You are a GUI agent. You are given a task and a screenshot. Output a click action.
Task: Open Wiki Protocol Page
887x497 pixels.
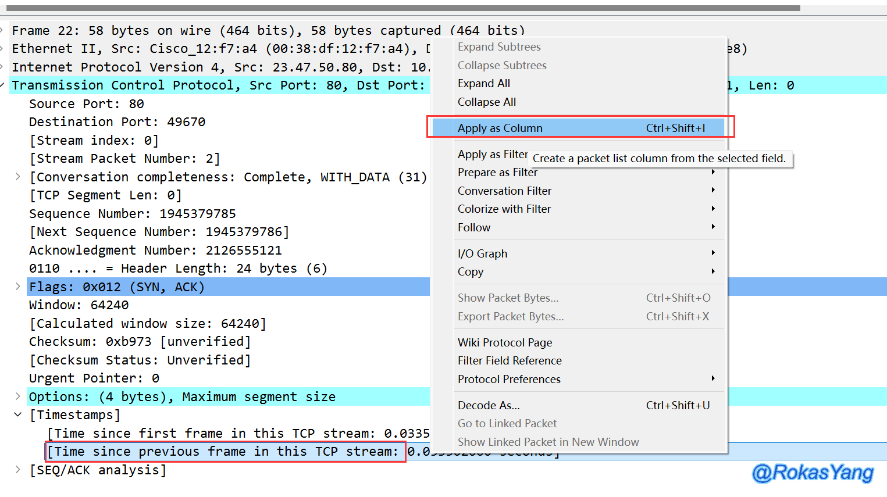[x=504, y=342]
